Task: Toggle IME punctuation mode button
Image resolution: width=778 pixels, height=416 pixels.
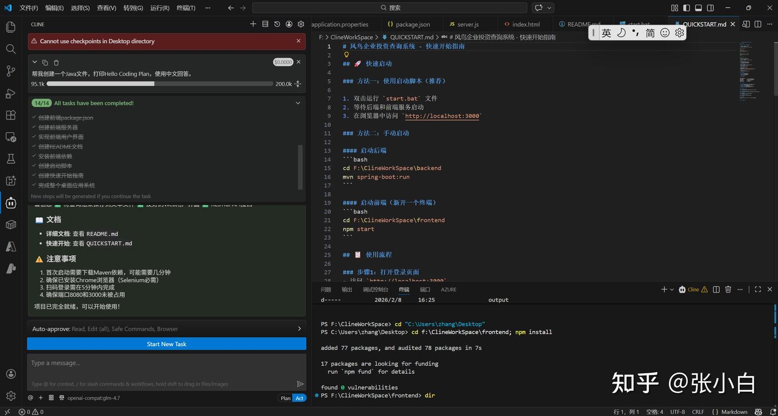Action: point(635,33)
